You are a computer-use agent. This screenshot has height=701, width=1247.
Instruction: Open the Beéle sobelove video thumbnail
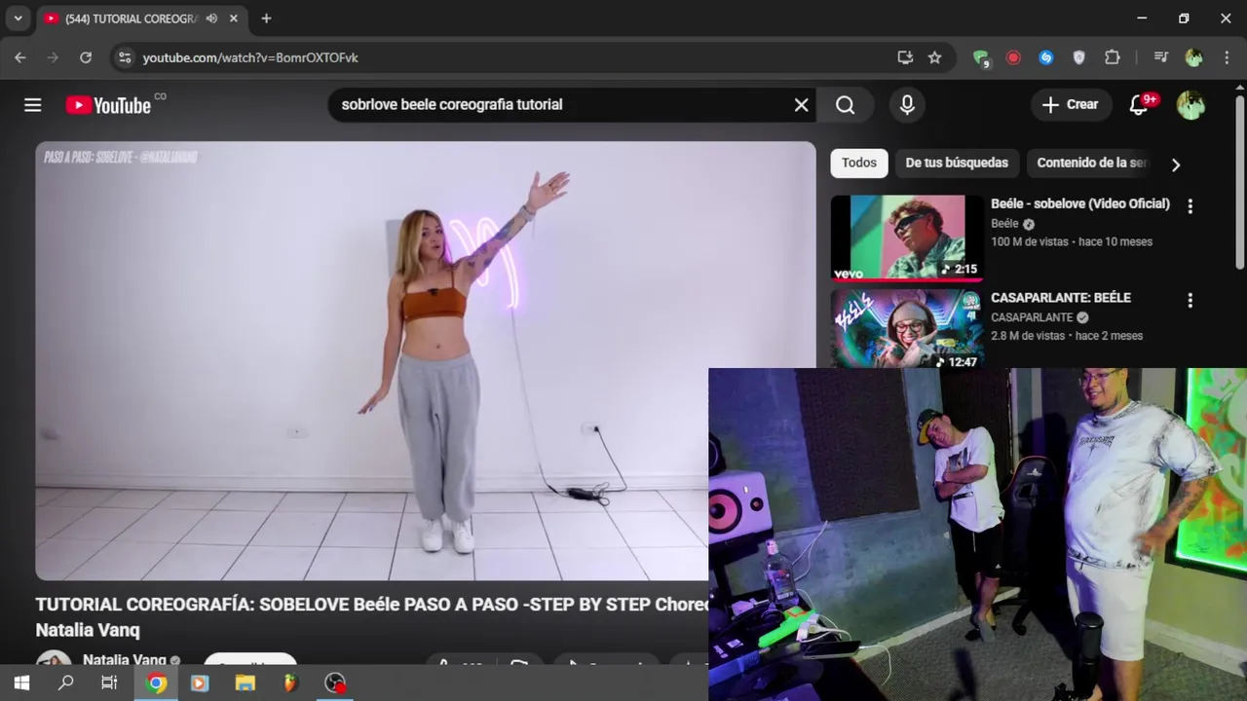pos(906,237)
